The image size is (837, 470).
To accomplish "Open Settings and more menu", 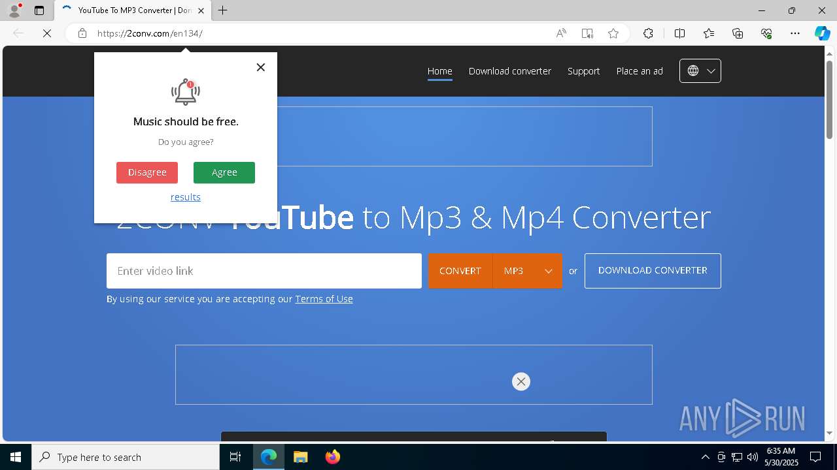I will point(795,33).
